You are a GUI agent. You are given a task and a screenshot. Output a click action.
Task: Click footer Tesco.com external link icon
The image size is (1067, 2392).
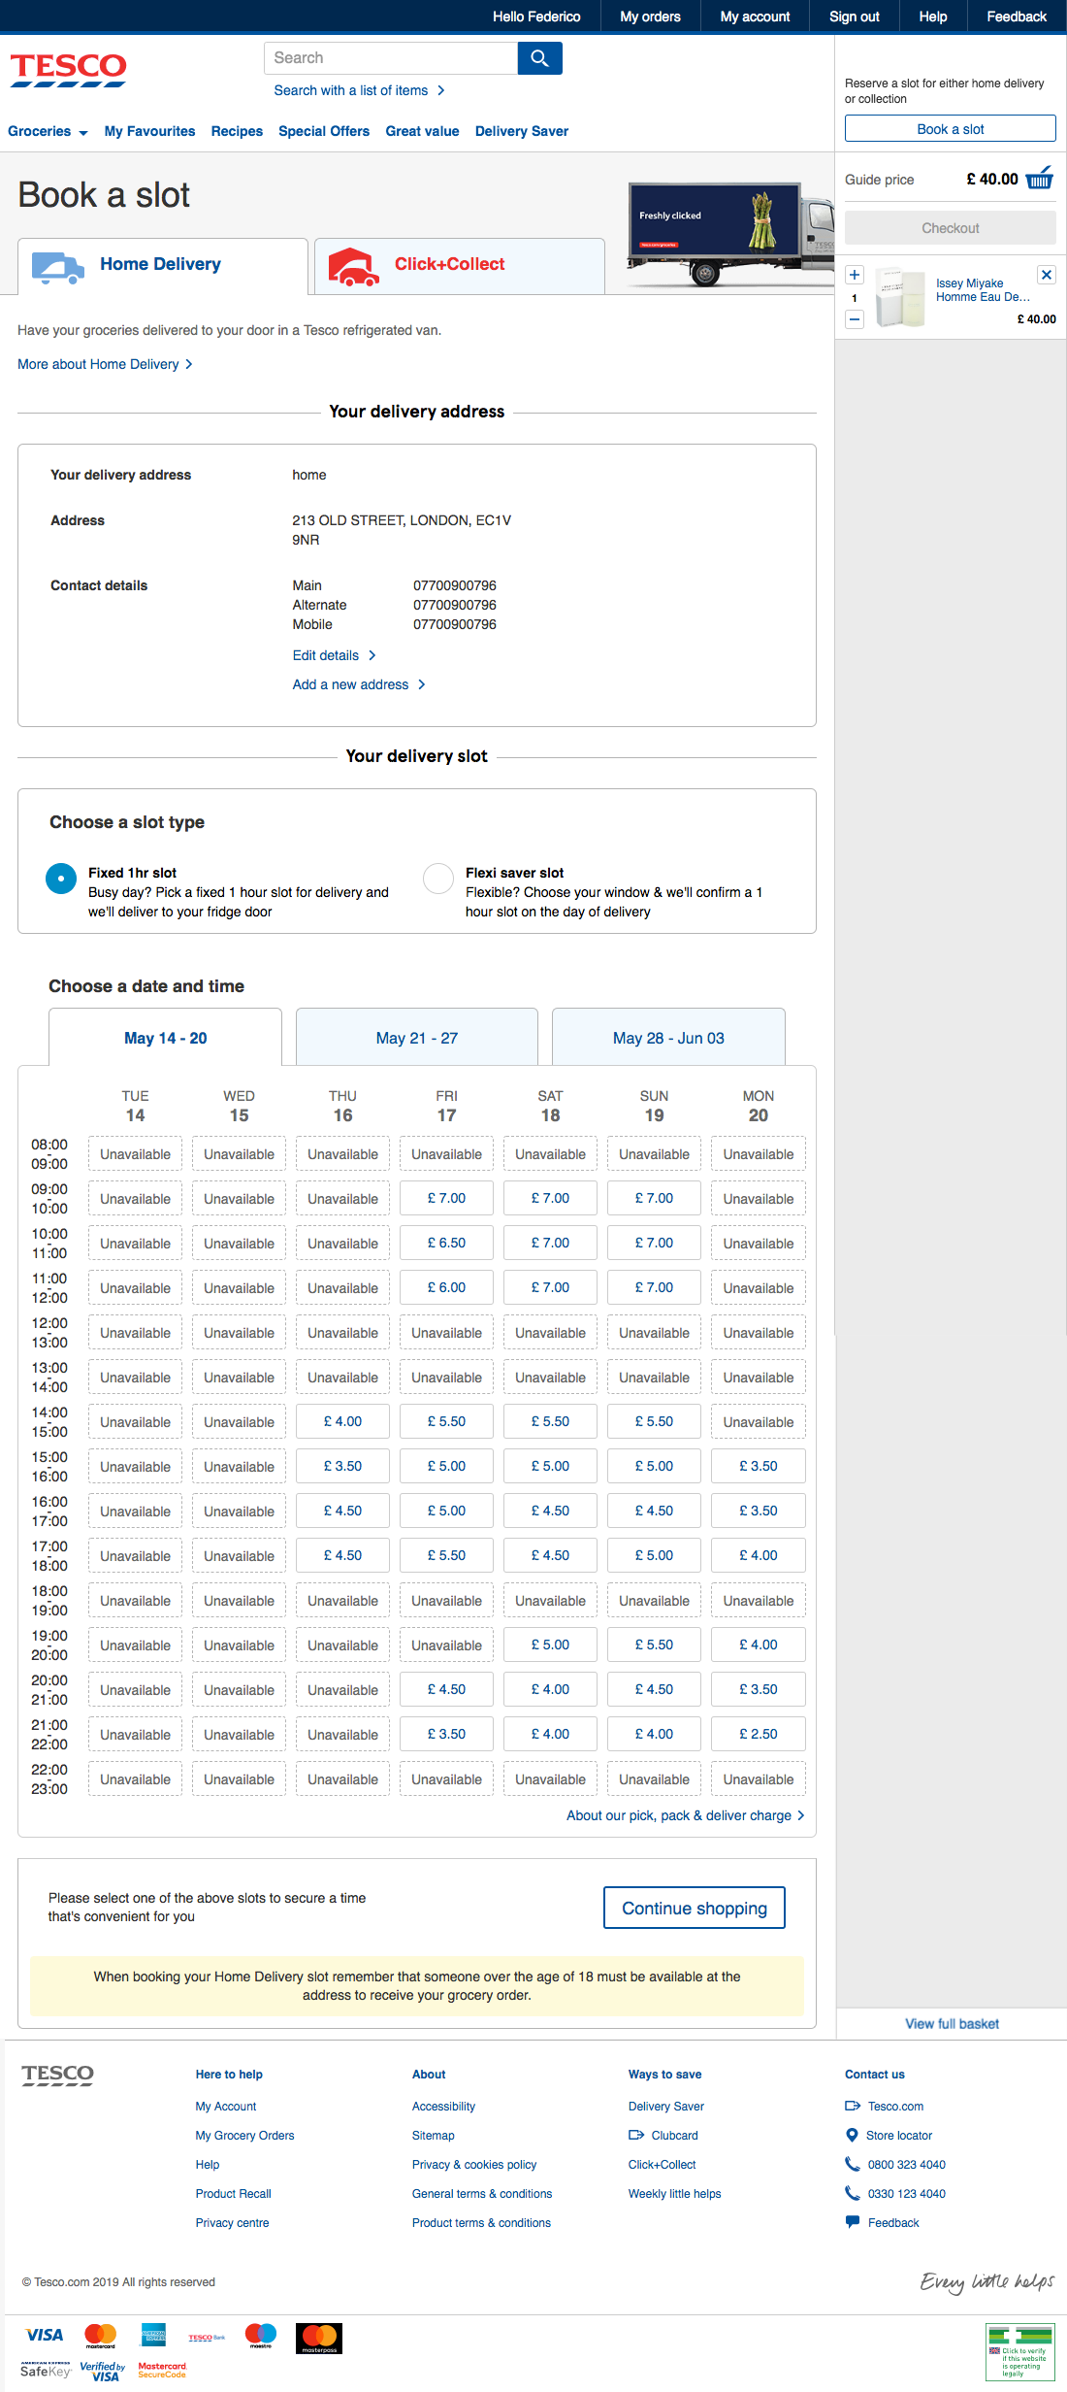[x=853, y=2106]
